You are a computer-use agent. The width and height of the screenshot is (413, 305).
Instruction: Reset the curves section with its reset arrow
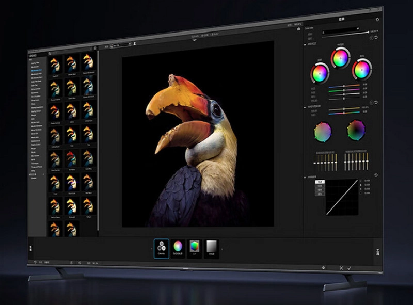(376, 175)
